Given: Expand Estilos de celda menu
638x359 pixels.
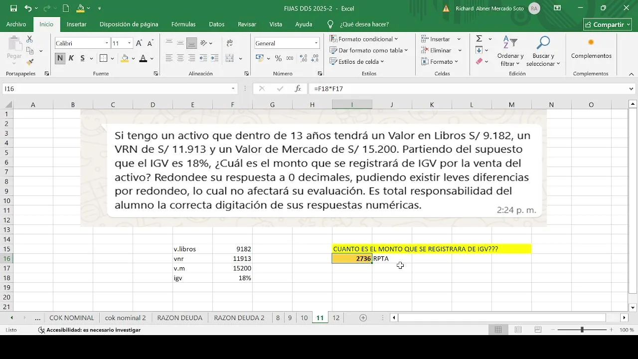Looking at the screenshot, I should click(x=357, y=62).
